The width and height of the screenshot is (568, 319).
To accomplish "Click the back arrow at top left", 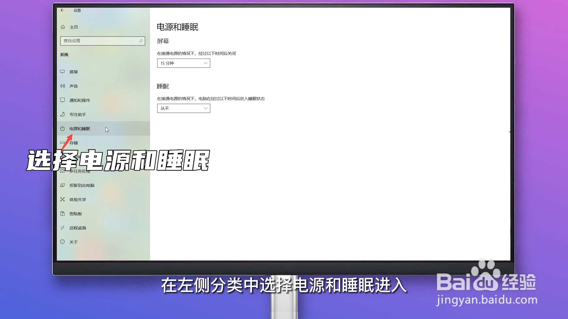I will [x=62, y=10].
